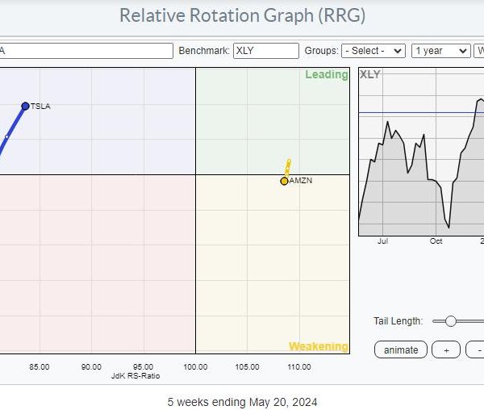The width and height of the screenshot is (484, 410).
Task: Click the XLY benchmark chart title
Action: 370,74
